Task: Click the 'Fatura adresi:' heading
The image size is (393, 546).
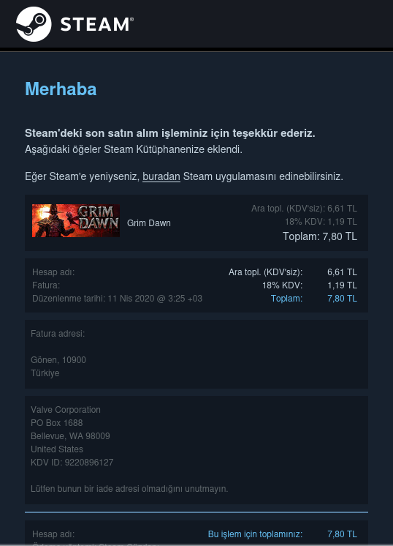Action: (58, 334)
